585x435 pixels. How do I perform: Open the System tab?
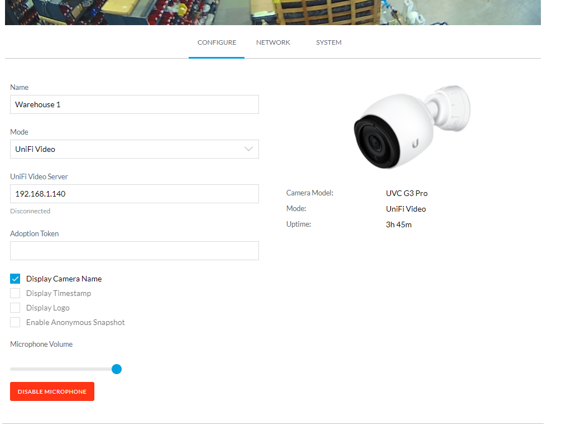[x=328, y=42]
